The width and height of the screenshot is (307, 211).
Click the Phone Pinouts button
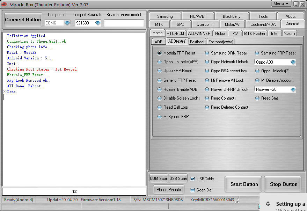point(169,190)
